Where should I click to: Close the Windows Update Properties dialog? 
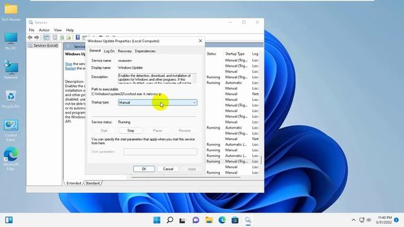tap(200, 41)
